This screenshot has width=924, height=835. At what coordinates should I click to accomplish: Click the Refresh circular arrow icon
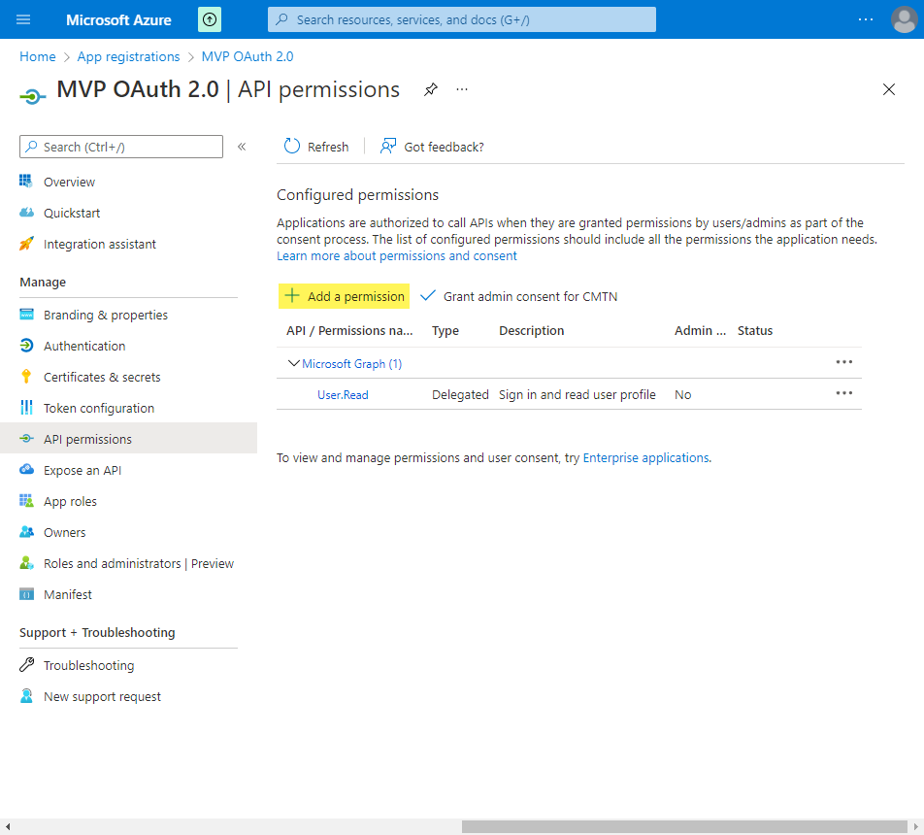(x=292, y=147)
